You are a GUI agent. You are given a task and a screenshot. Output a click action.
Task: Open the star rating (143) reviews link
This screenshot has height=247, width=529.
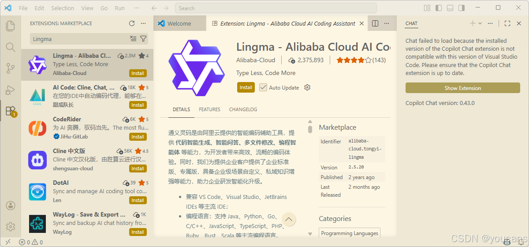[x=361, y=60]
